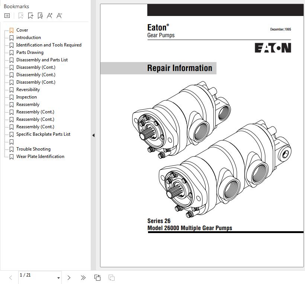
Task: Open Specific Backplate Parts List bookmark
Action: 43,134
